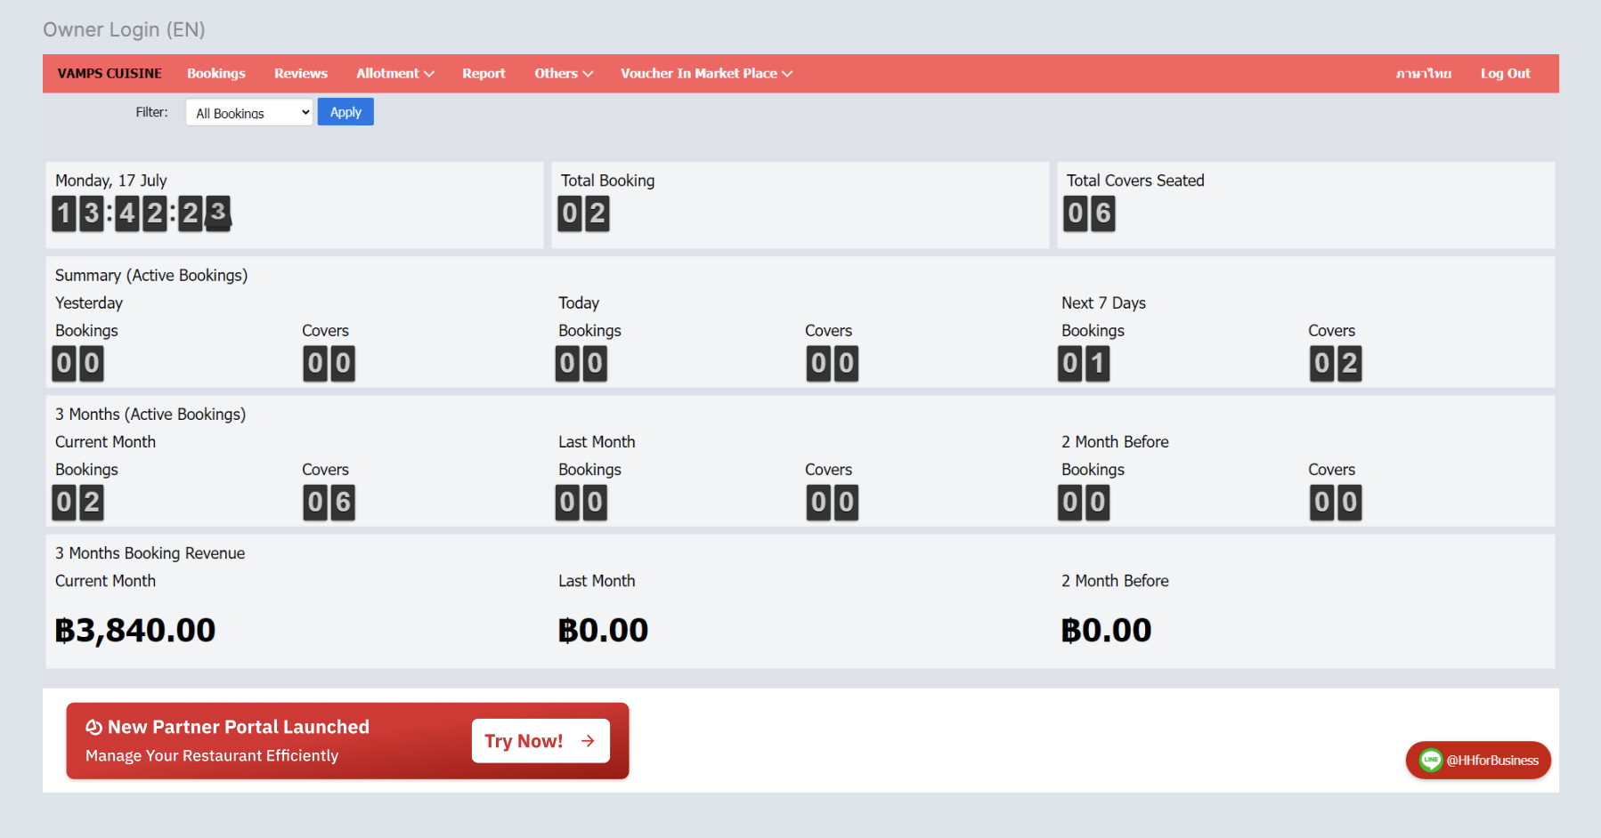Viewport: 1601px width, 838px height.
Task: Expand the Allotment menu
Action: tap(394, 74)
